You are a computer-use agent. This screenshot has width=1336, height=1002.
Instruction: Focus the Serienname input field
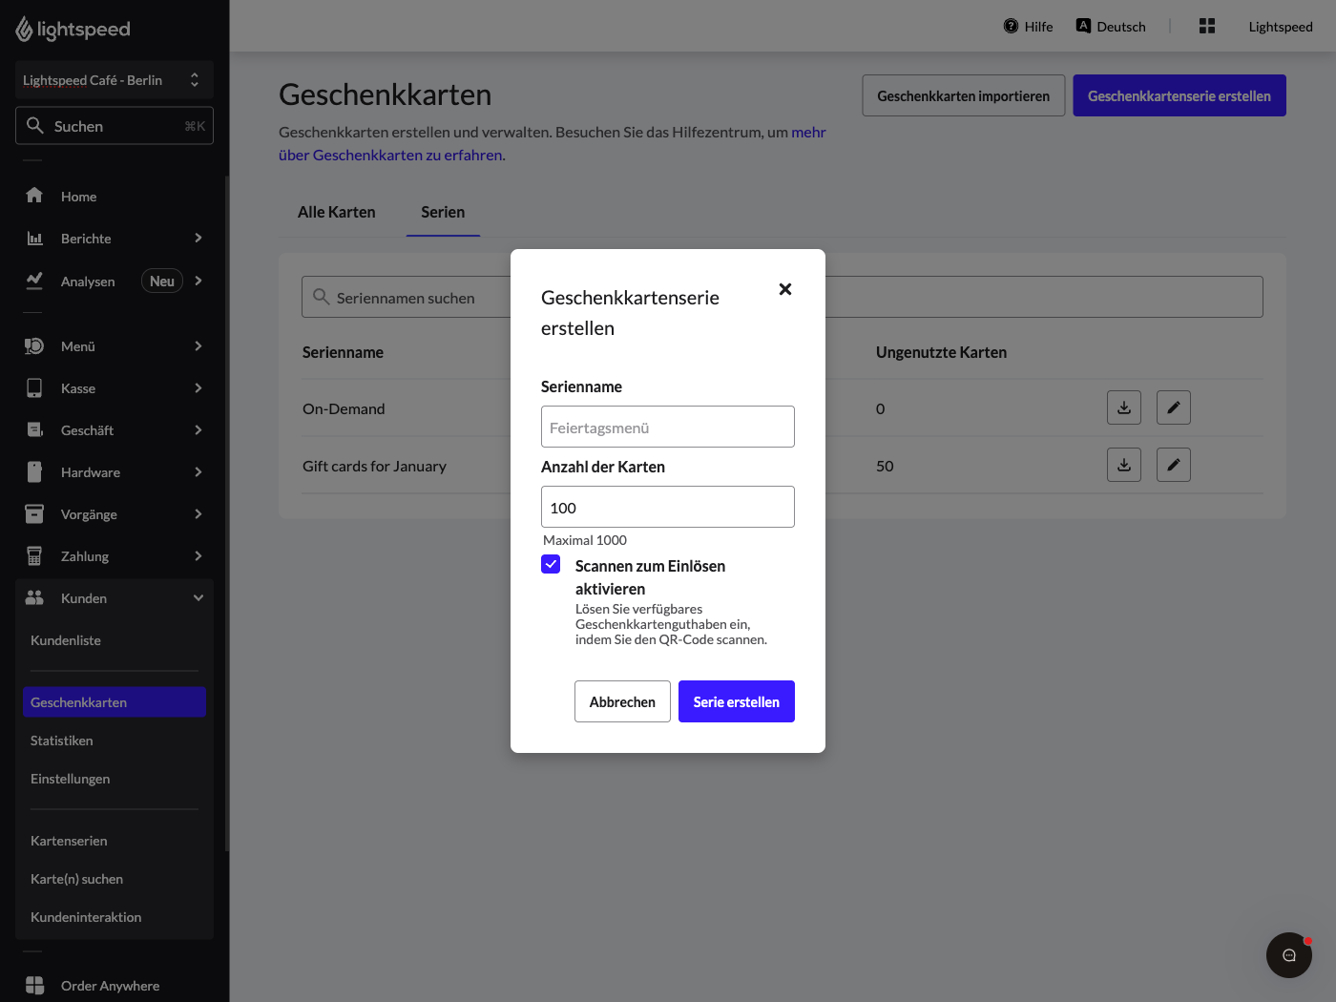coord(668,427)
